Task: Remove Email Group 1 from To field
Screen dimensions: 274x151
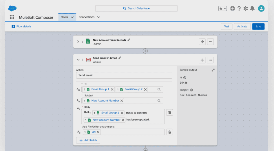Action: coord(112,89)
